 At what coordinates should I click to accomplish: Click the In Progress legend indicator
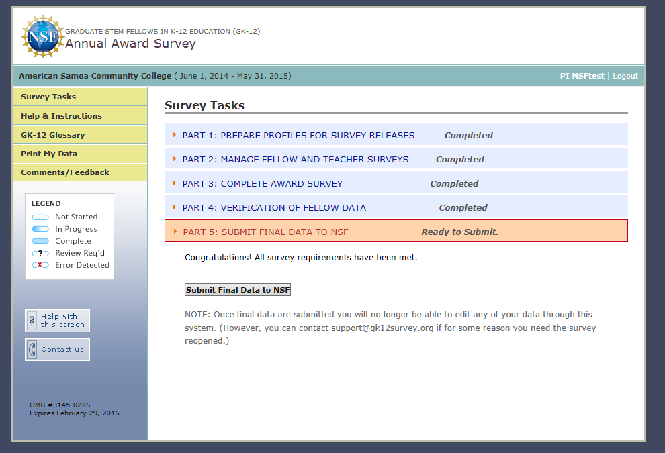40,229
